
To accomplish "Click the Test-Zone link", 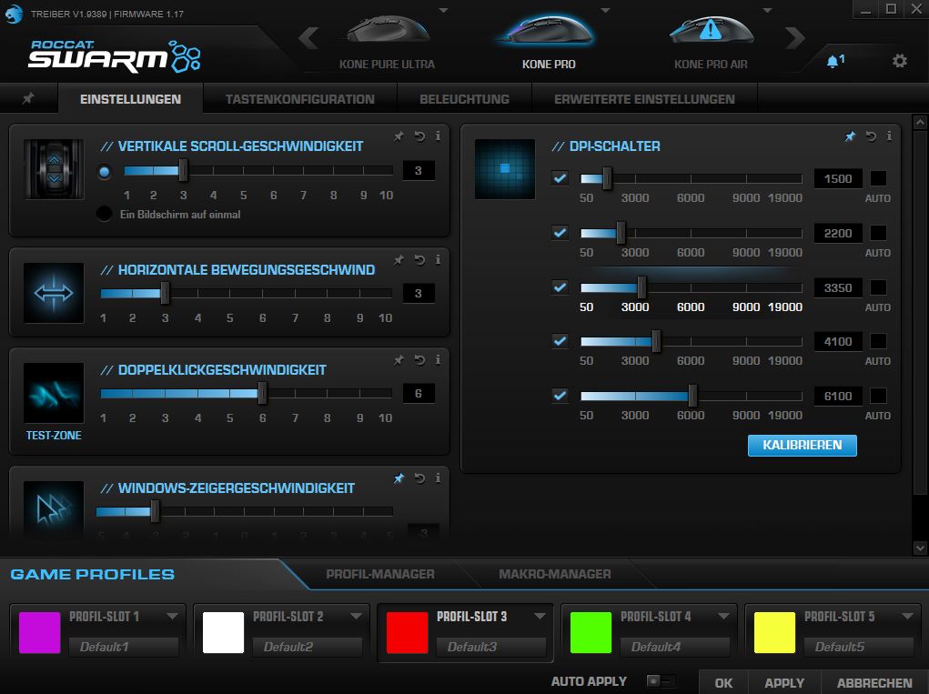I will click(x=54, y=436).
